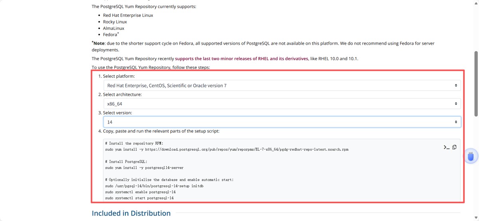Open the RHEL minor releases support link
The height and width of the screenshot is (221, 479).
coord(241,59)
